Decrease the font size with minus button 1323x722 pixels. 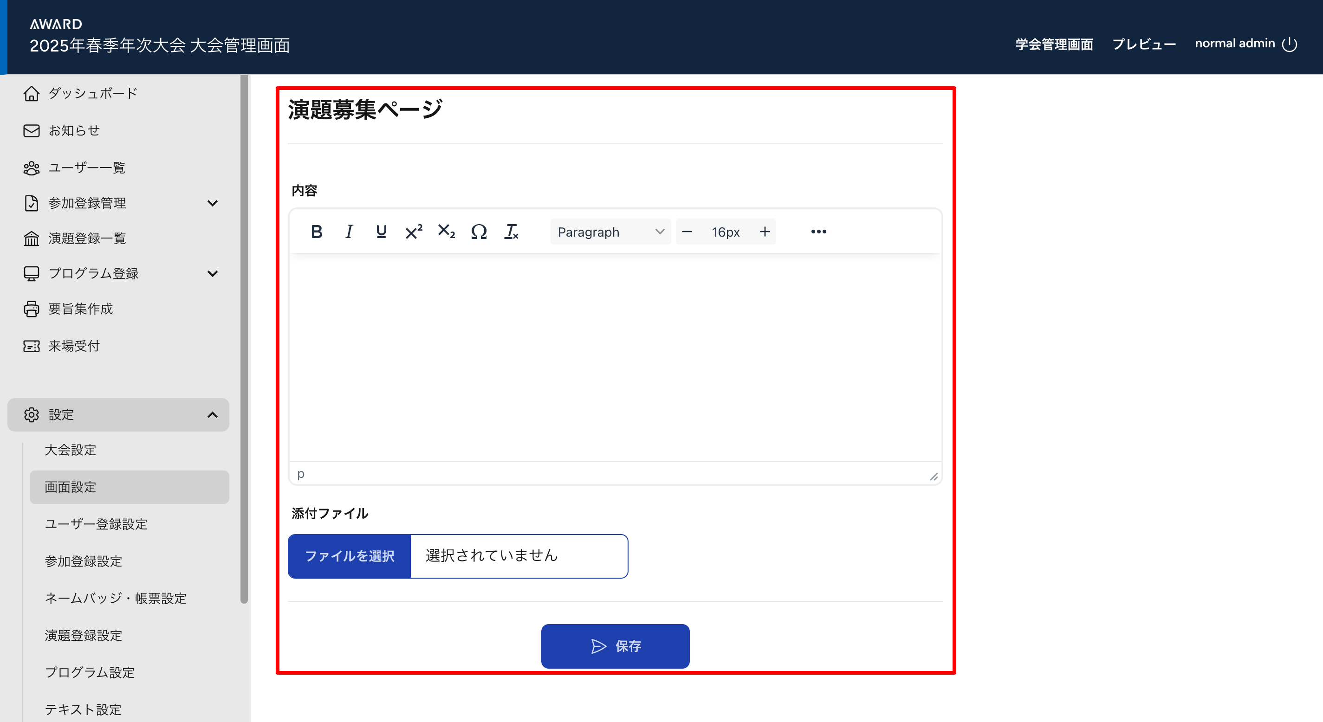[x=687, y=232]
